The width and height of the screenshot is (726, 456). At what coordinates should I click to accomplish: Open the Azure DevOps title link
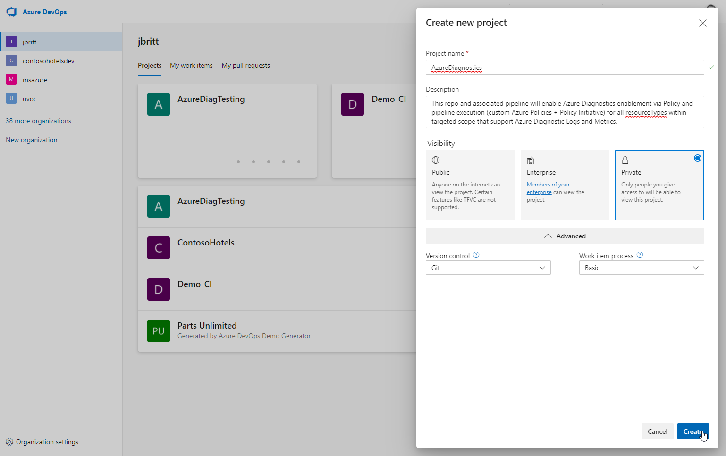[x=44, y=12]
